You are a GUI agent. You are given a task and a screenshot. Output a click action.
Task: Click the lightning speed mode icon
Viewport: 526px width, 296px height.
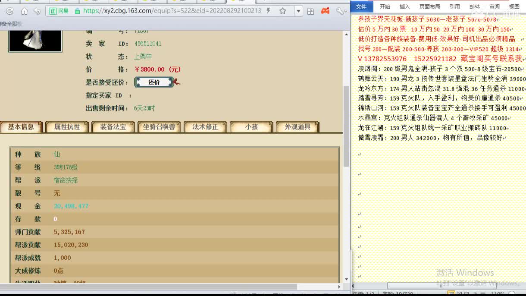[x=269, y=11]
